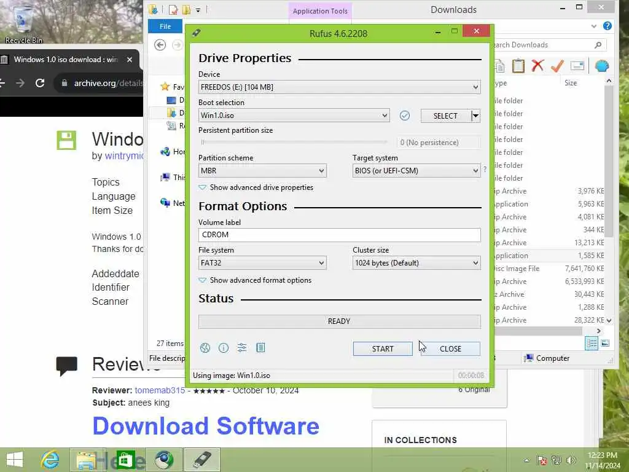
Task: Open Partition scheme MBR dropdown
Action: [262, 171]
